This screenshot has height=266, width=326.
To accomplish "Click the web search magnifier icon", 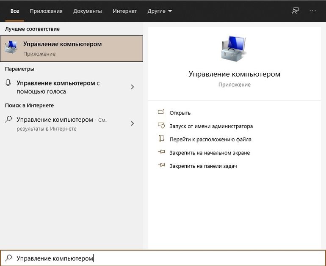I will [8, 119].
